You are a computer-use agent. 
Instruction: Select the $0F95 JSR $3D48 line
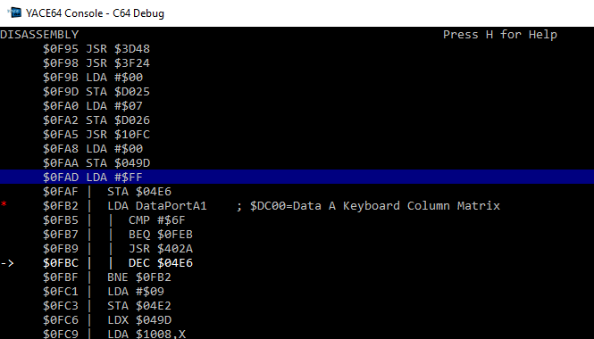click(96, 49)
